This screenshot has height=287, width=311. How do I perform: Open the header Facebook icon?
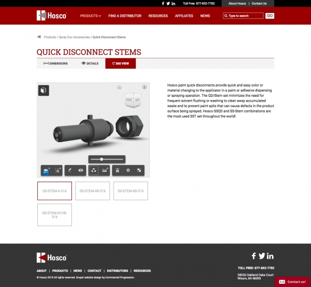[163, 3]
